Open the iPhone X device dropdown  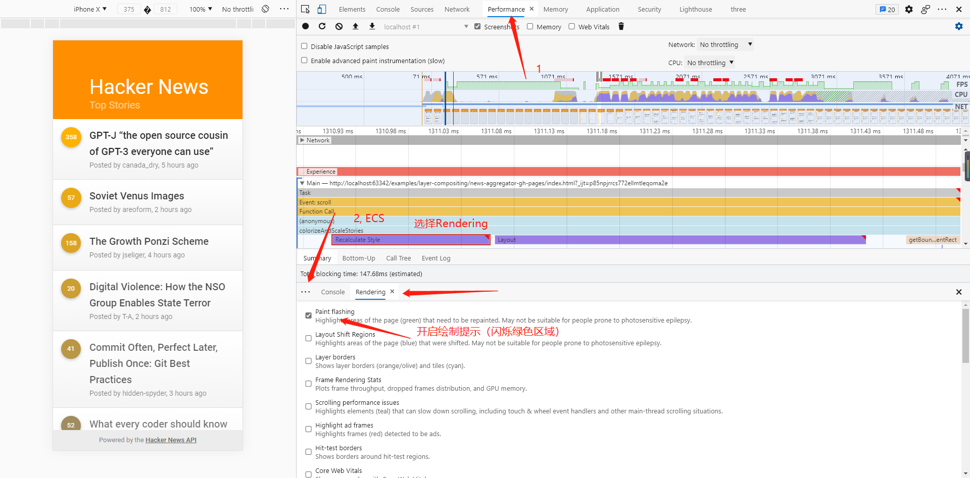click(90, 9)
